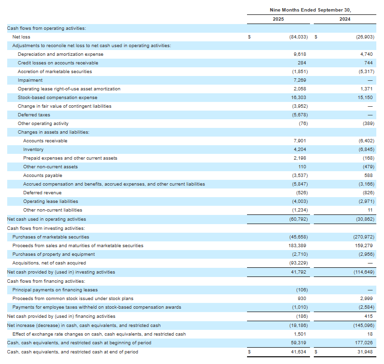384x364 pixels.
Task: Select the 2024 column header
Action: pyautogui.click(x=345, y=19)
